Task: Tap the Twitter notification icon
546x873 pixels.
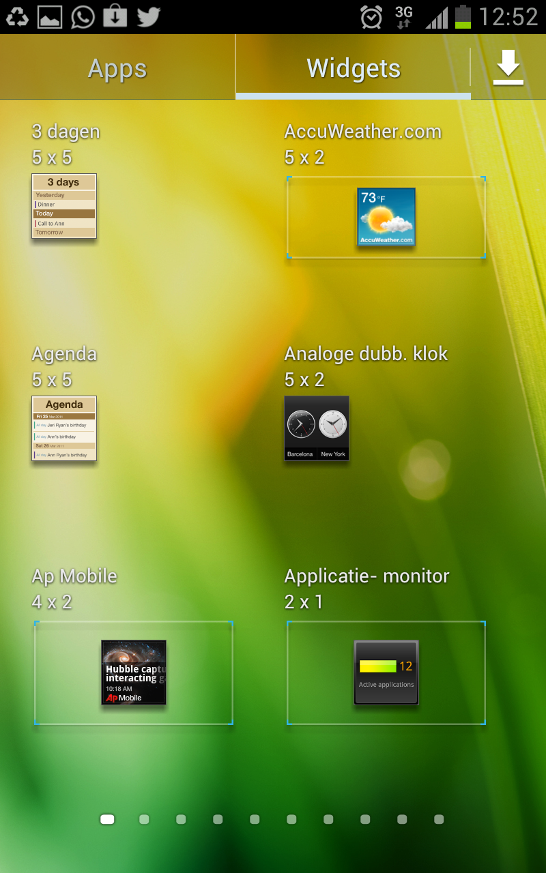Action: [148, 16]
